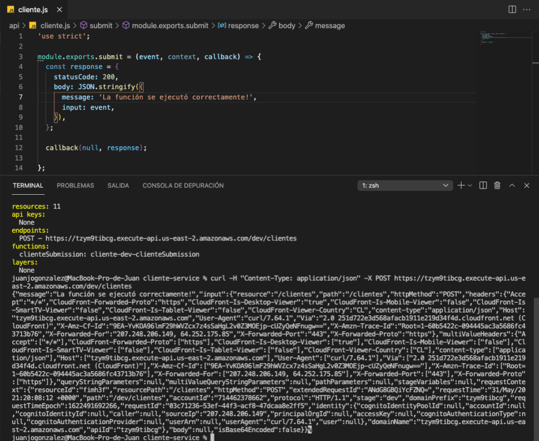The image size is (539, 441).
Task: Click input: event on line 8
Action: [88, 107]
